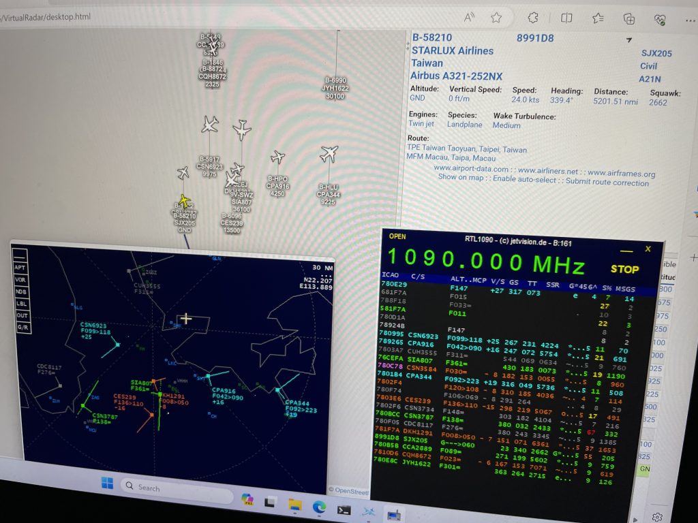The width and height of the screenshot is (698, 523).
Task: Click STOP in the RTL1090 window
Action: coord(624,269)
